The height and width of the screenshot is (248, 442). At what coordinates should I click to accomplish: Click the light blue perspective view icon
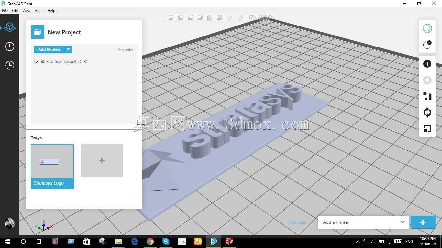click(240, 17)
